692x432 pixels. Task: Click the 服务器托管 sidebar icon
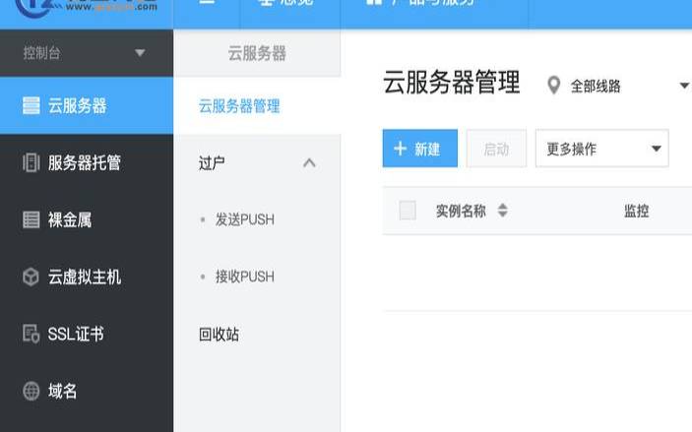pyautogui.click(x=31, y=162)
